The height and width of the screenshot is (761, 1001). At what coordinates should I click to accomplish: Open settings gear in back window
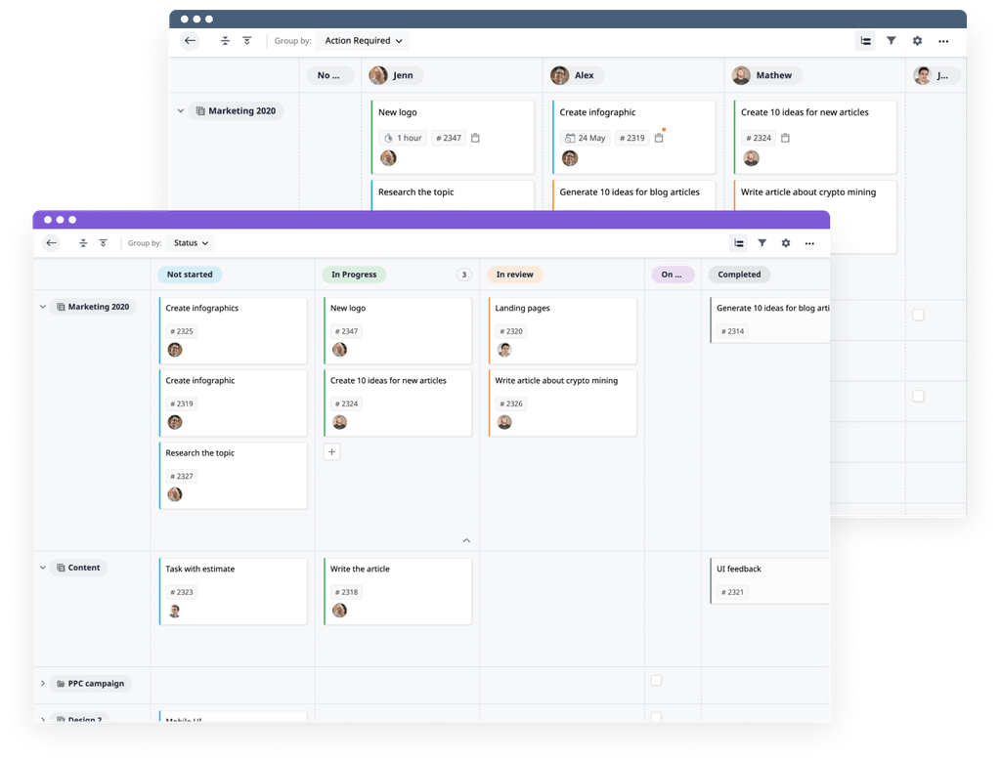(917, 41)
